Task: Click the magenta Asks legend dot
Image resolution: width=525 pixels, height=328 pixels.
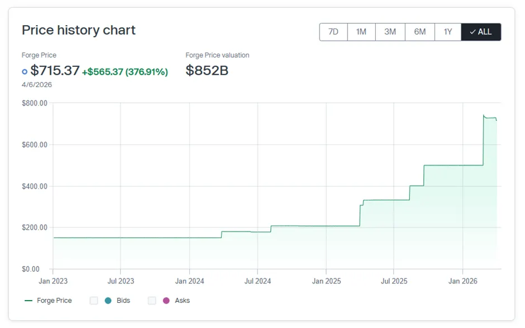Action: click(x=166, y=301)
